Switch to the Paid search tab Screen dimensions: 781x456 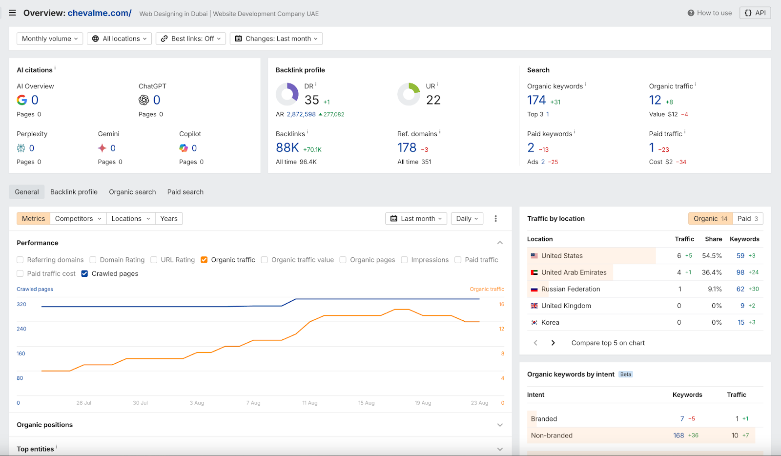click(185, 192)
